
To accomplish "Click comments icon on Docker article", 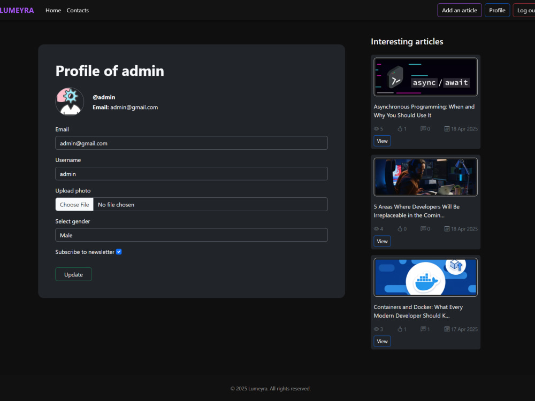I will coord(423,329).
